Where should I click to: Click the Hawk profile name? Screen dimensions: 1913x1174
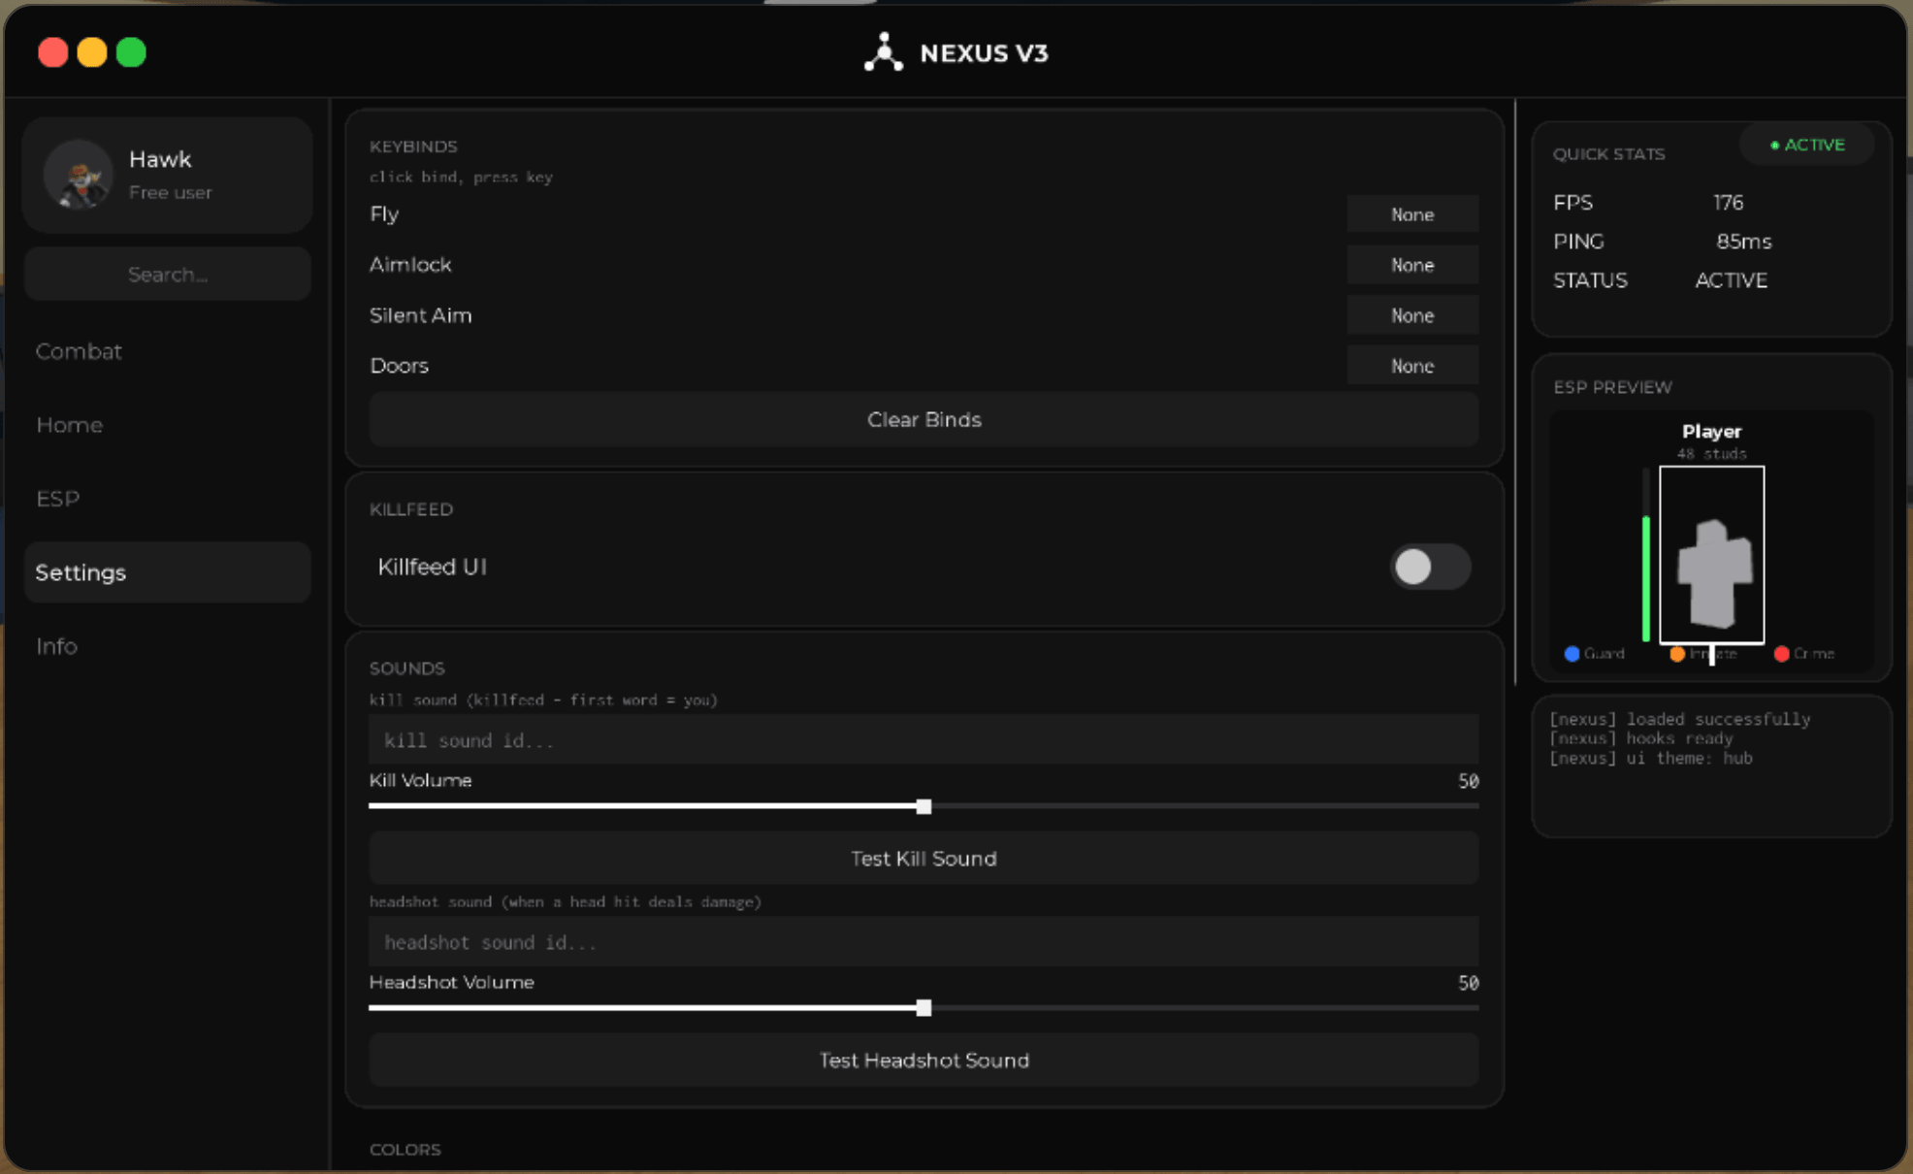[x=160, y=159]
